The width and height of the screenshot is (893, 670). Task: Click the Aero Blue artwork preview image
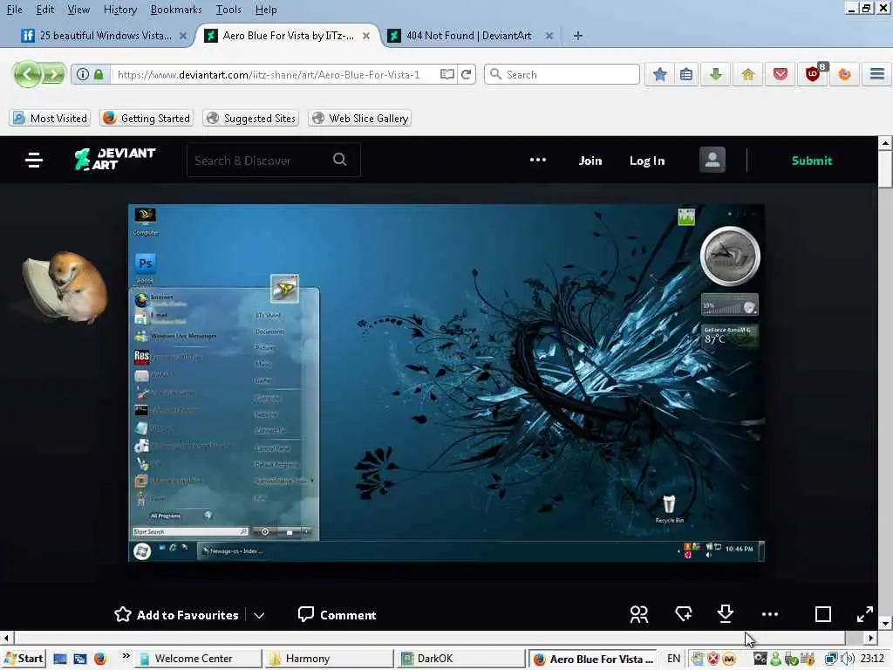point(446,383)
